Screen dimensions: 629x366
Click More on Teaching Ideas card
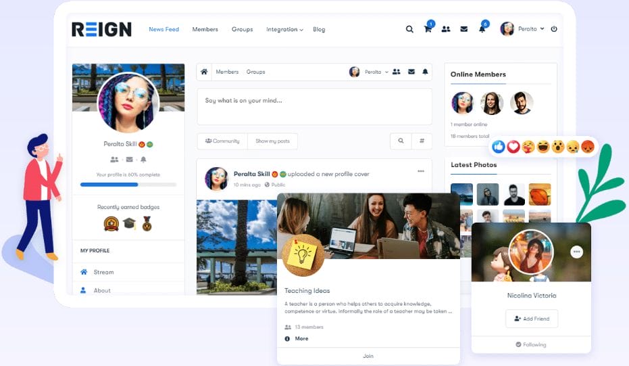[301, 339]
